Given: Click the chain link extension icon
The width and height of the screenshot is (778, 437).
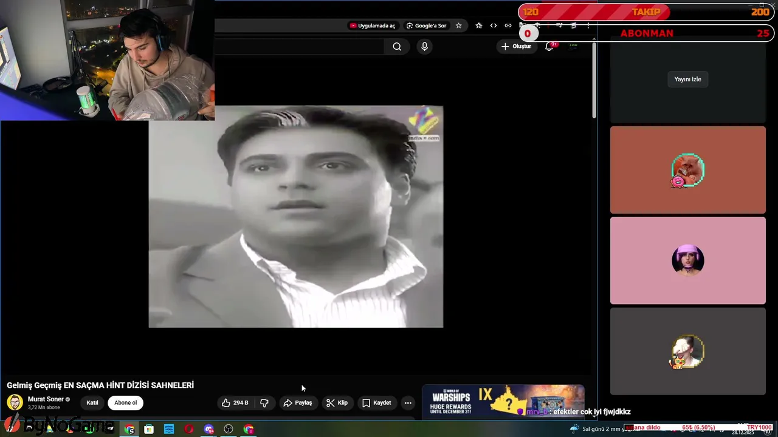Looking at the screenshot, I should point(508,25).
